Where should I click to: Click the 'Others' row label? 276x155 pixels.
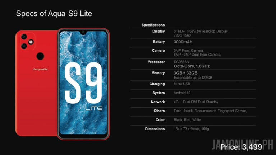point(159,111)
